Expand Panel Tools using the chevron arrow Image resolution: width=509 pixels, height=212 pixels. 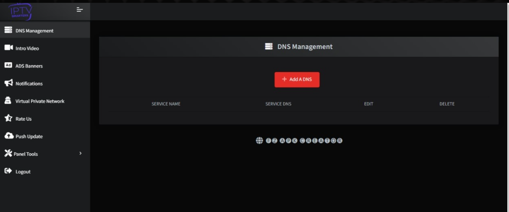coord(80,153)
